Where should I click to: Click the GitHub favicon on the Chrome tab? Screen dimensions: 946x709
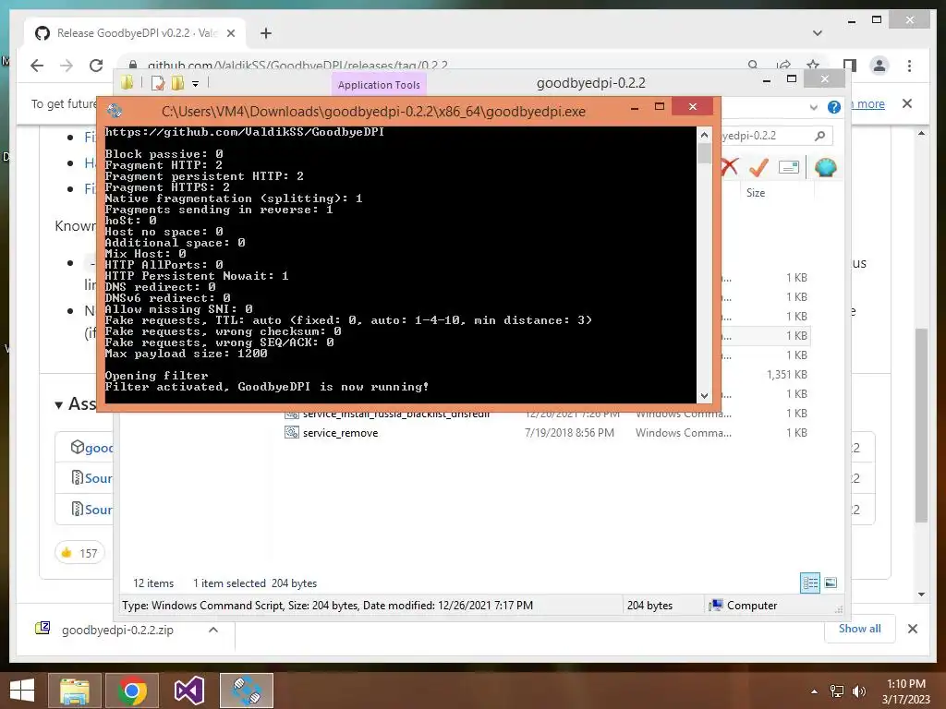42,33
